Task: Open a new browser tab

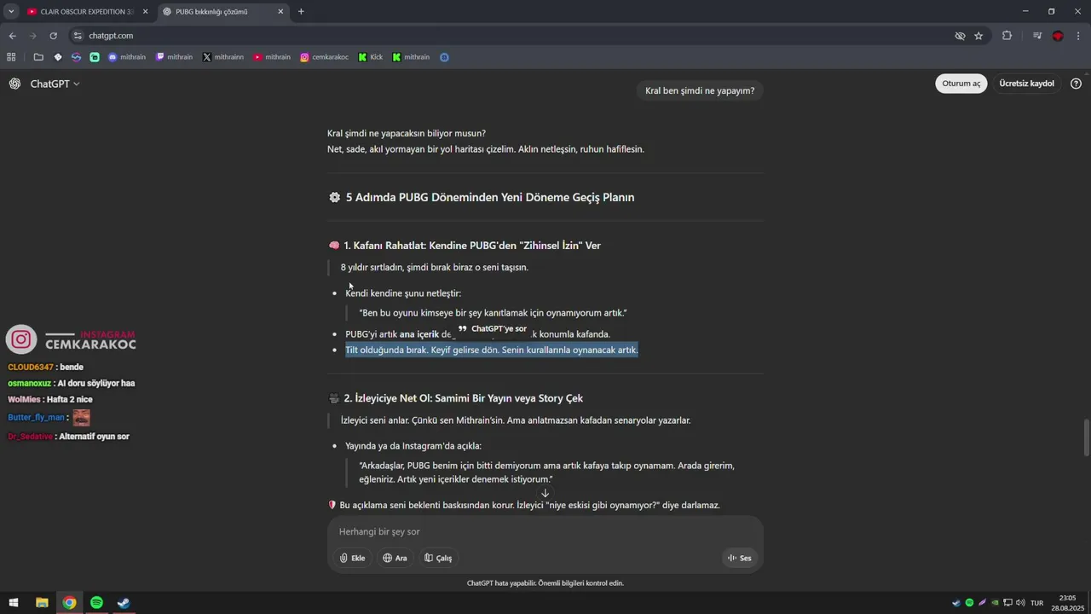Action: (301, 12)
